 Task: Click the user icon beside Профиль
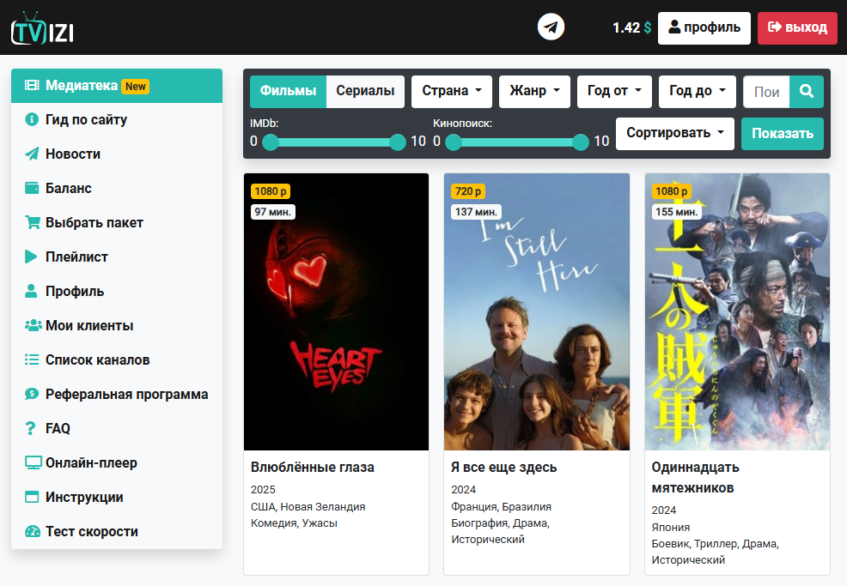coord(31,291)
